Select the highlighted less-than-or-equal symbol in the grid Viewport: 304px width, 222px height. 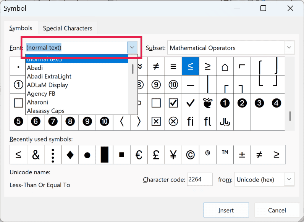click(191, 66)
